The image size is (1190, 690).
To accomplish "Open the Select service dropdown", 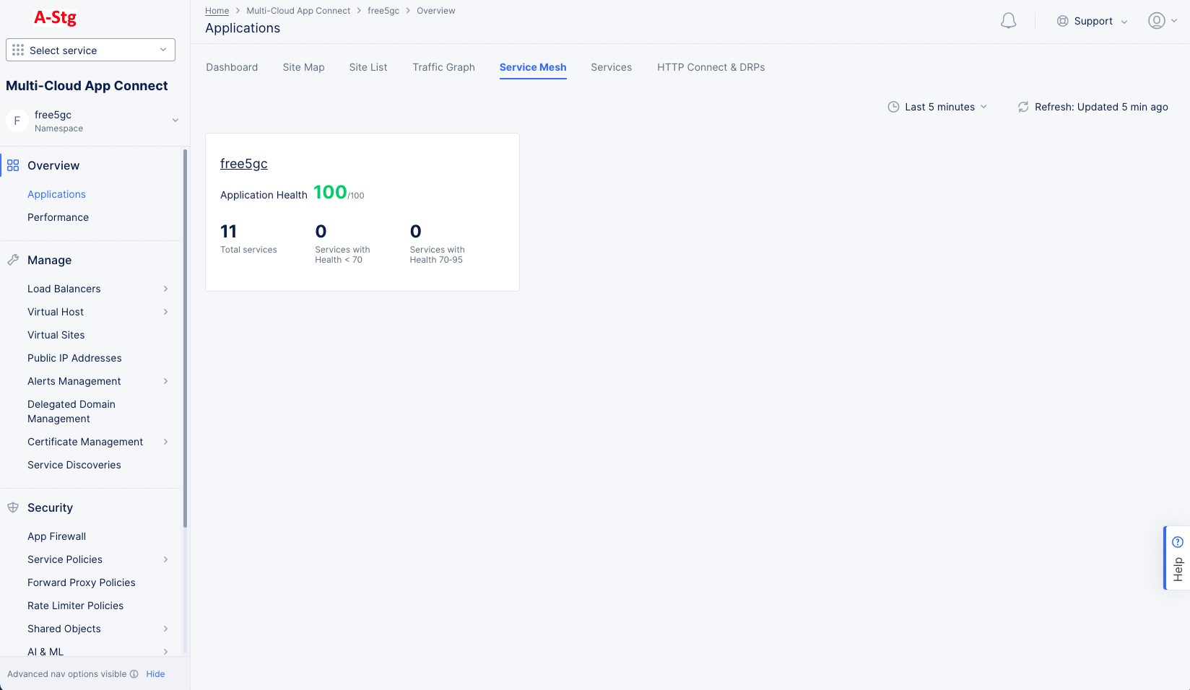I will tap(90, 50).
